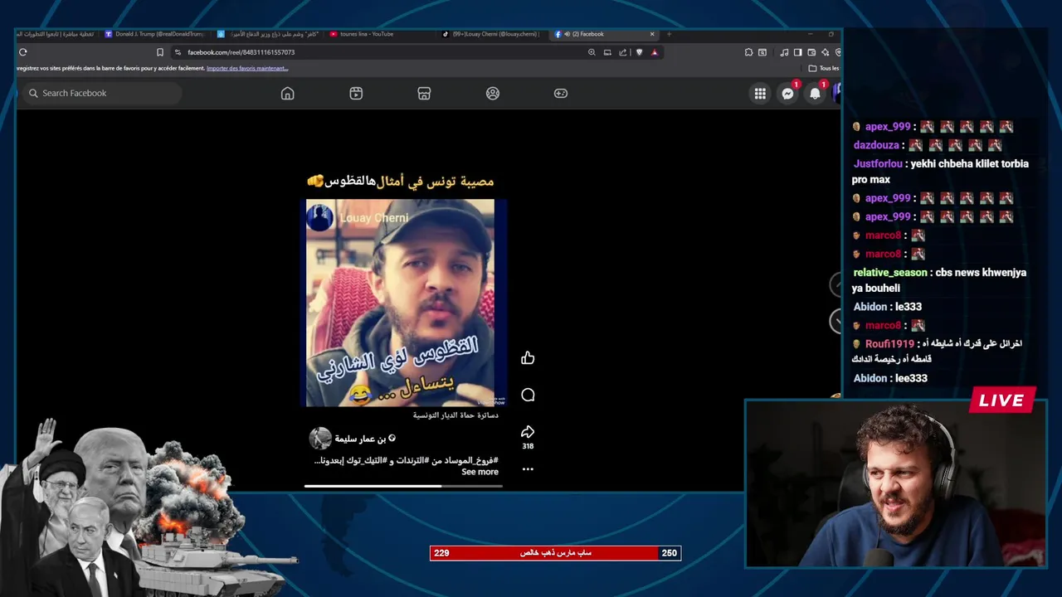
Task: Open the site settings icon beside URL
Action: (x=178, y=52)
